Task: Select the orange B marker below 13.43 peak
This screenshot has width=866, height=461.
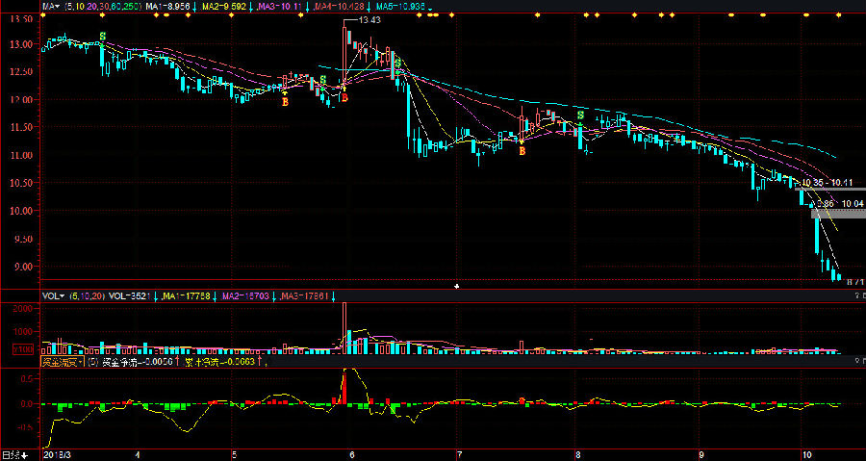Action: 344,97
